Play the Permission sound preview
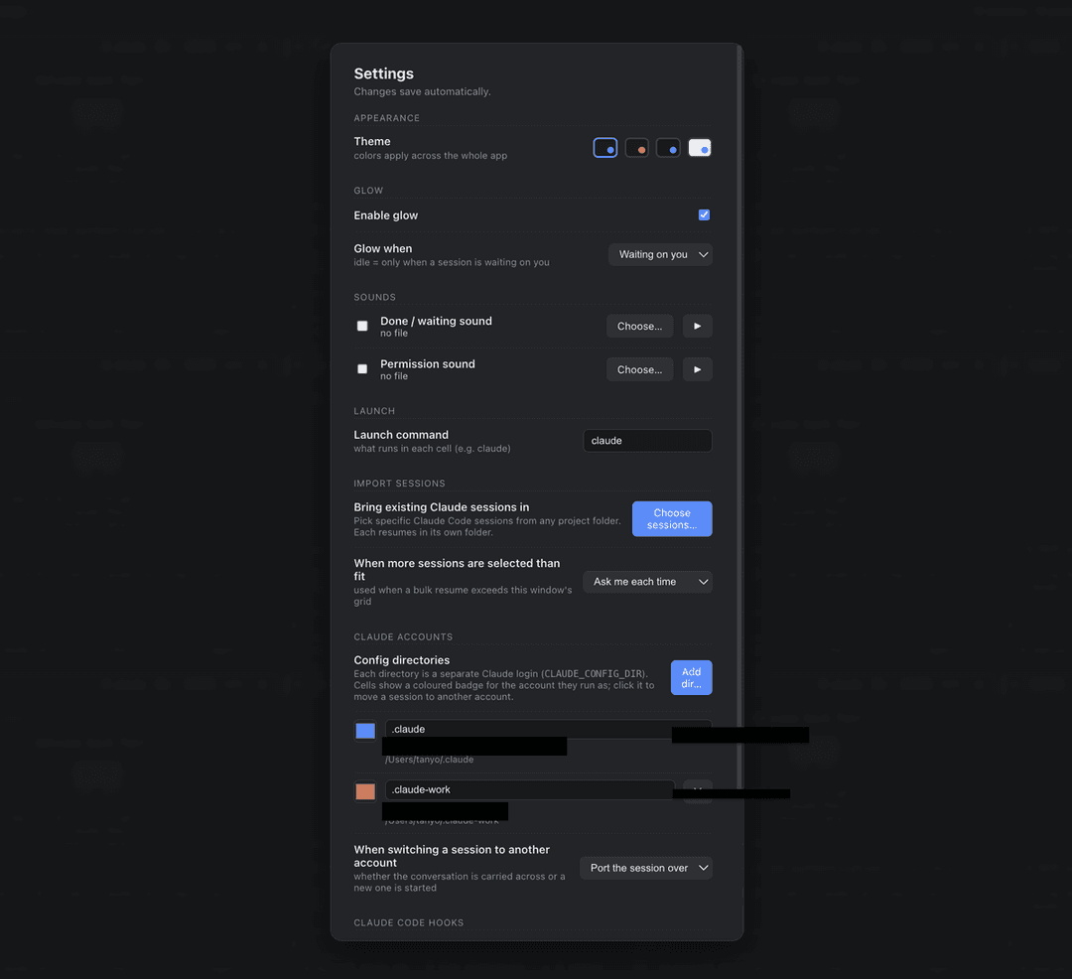Image resolution: width=1072 pixels, height=979 pixels. [x=698, y=369]
